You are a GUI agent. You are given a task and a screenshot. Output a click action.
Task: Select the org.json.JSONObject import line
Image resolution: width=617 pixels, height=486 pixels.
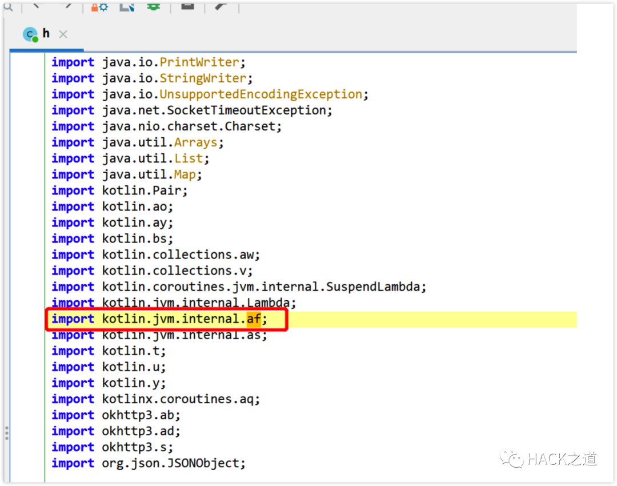click(x=149, y=464)
